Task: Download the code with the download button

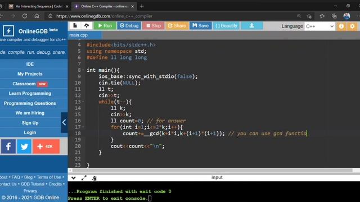Action: tap(251, 26)
